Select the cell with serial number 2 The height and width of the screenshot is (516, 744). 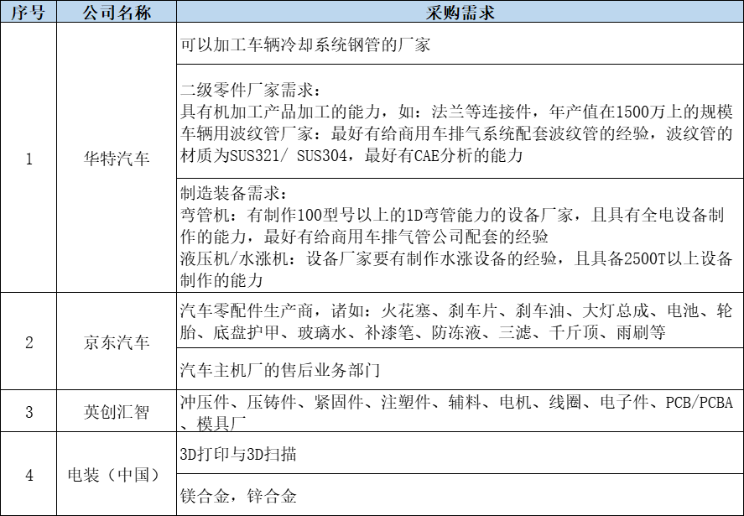[29, 341]
